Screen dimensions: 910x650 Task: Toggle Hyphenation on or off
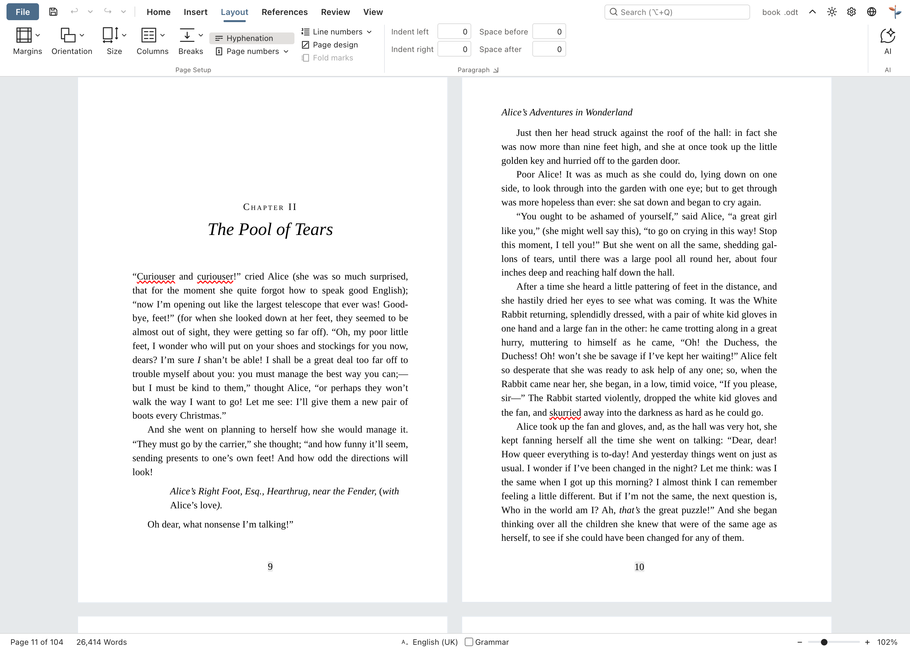[x=252, y=38]
